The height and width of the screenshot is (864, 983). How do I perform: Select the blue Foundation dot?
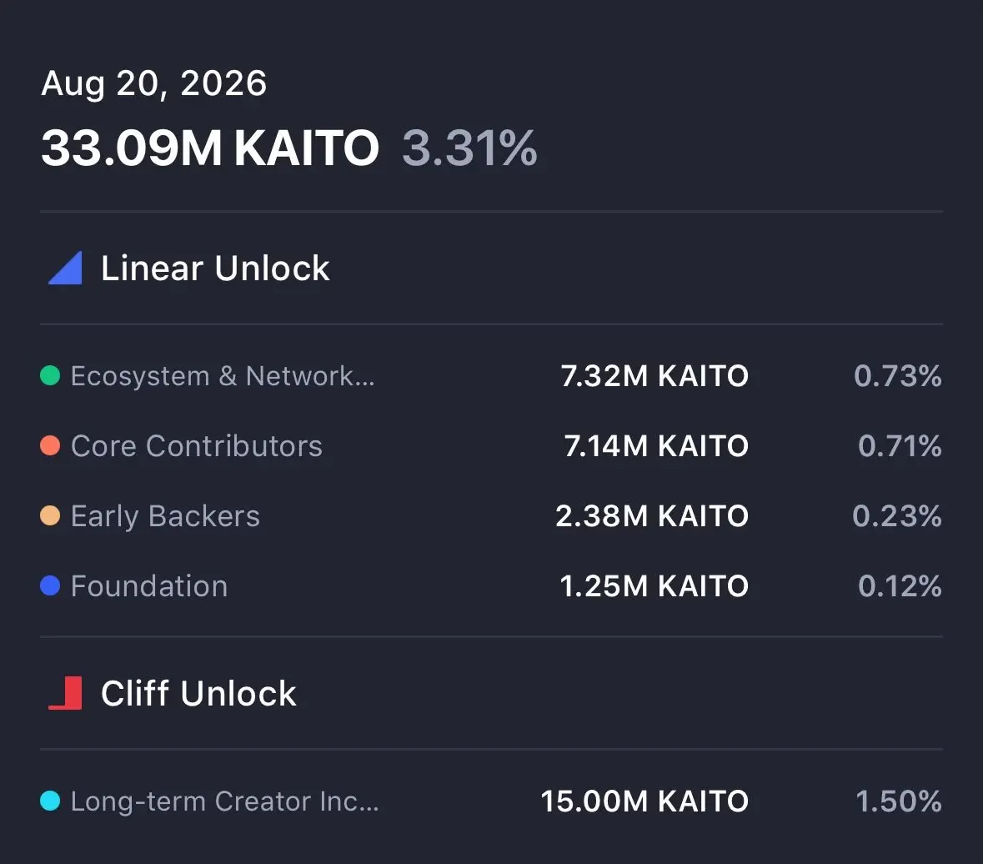click(50, 585)
